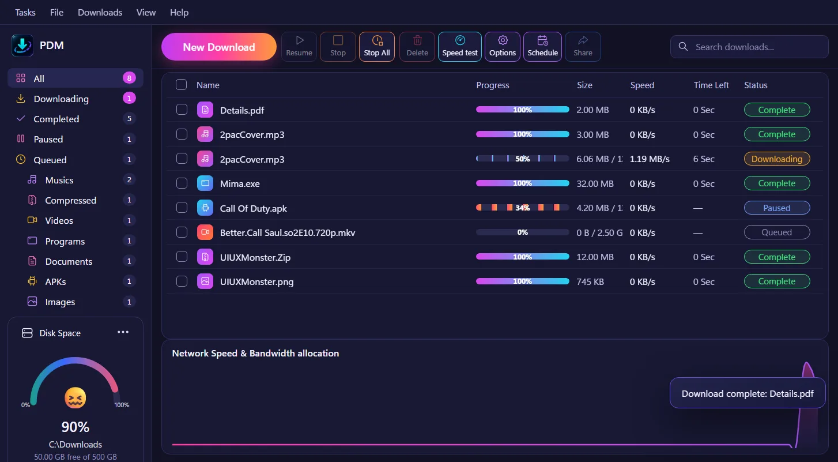Run the Speed test tool
The width and height of the screenshot is (838, 462).
460,47
